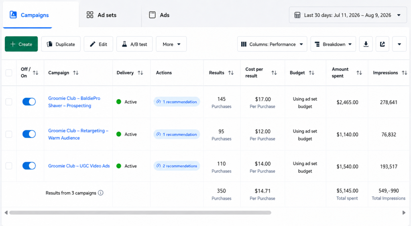
Task: Sort by Budget column arrows
Action: pos(311,73)
